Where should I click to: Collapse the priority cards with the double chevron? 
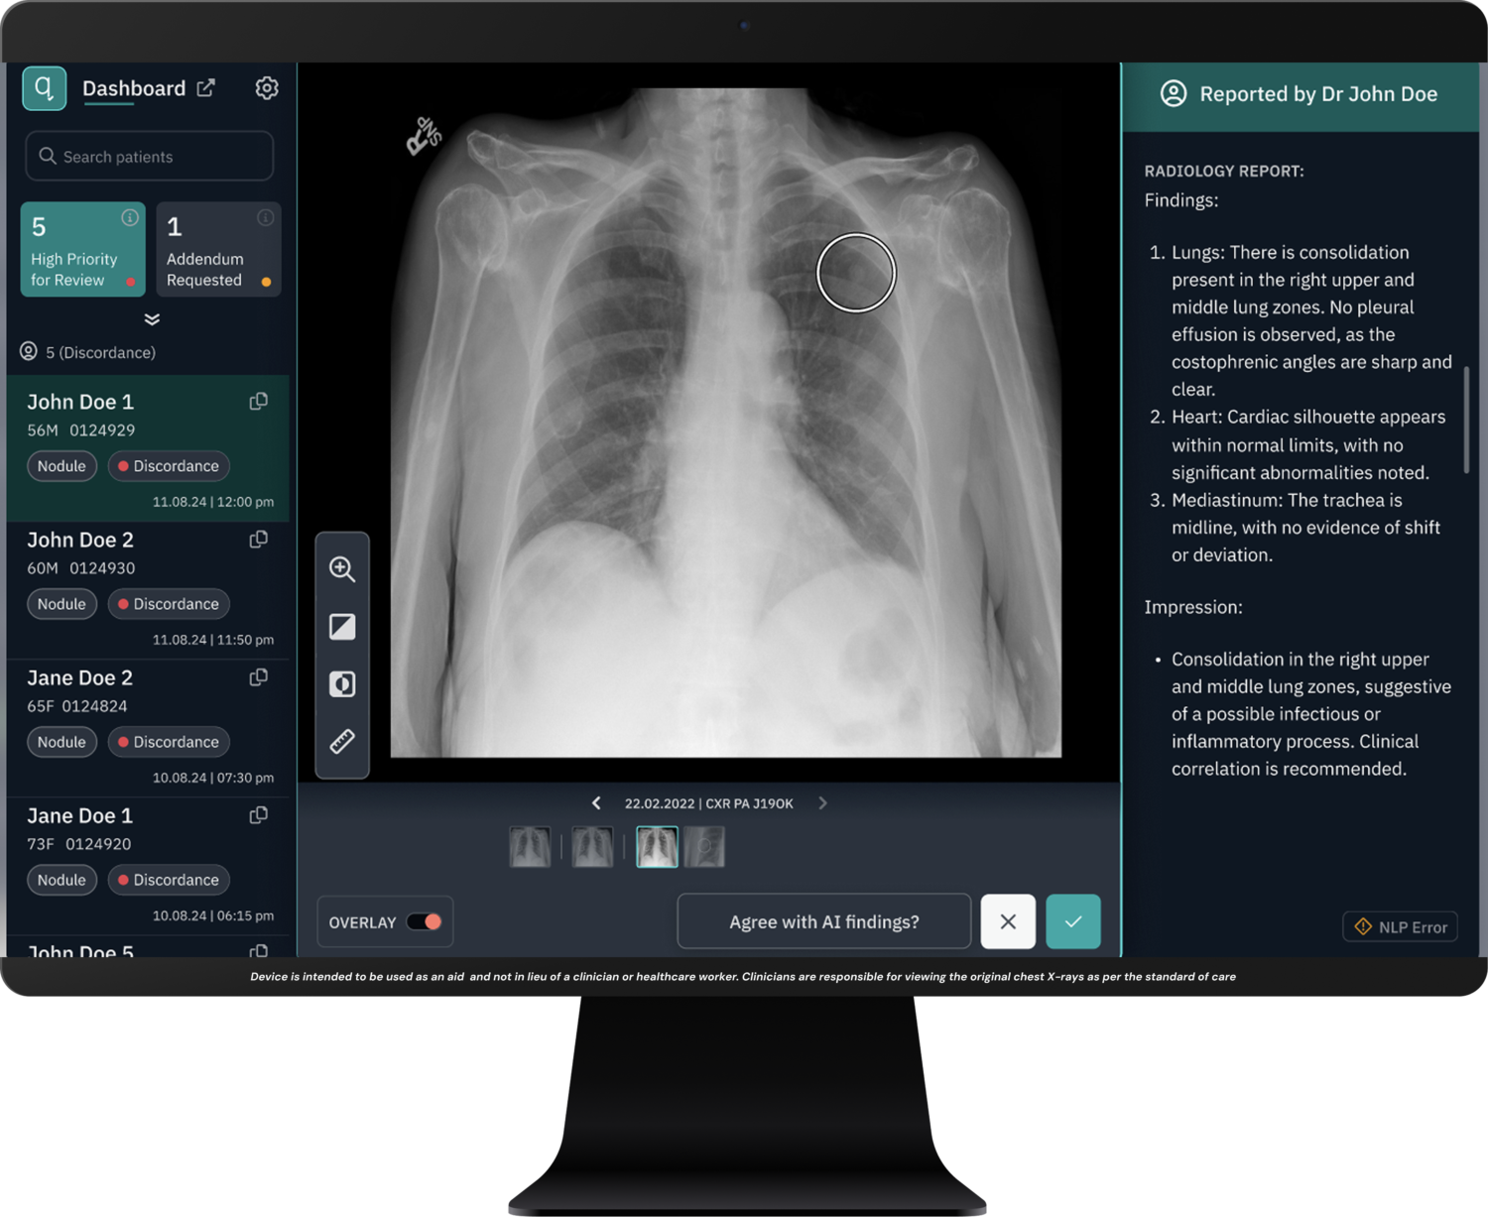coord(151,319)
